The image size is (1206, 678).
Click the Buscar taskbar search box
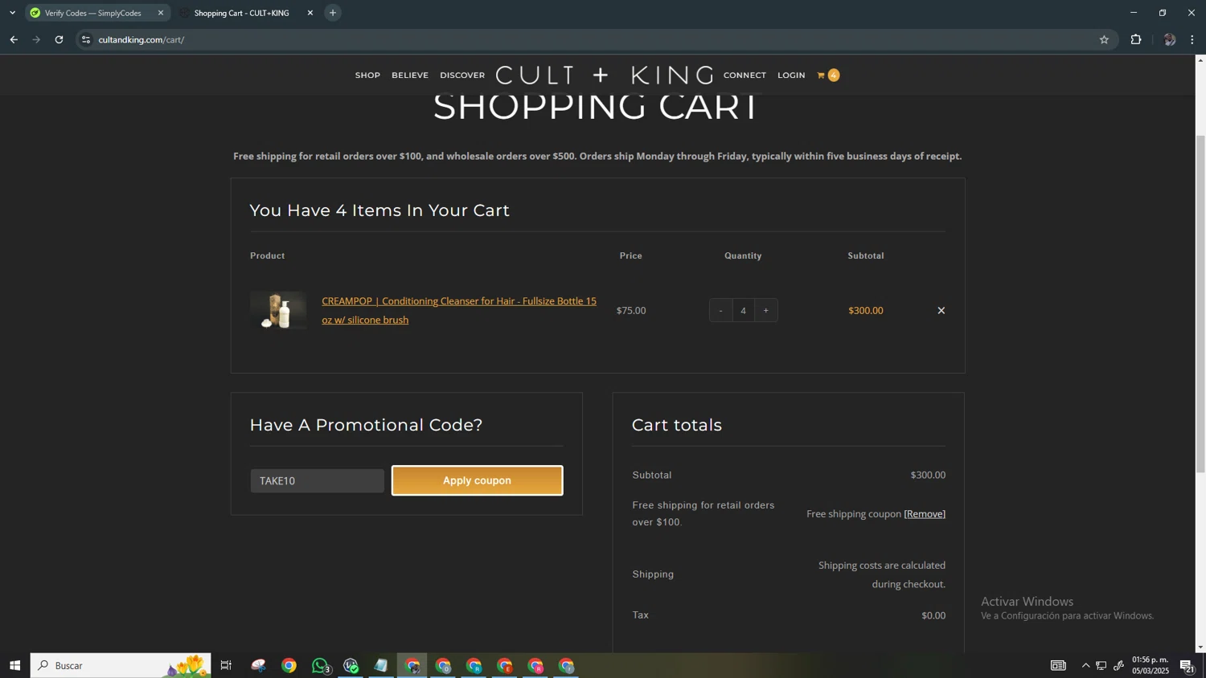point(121,665)
